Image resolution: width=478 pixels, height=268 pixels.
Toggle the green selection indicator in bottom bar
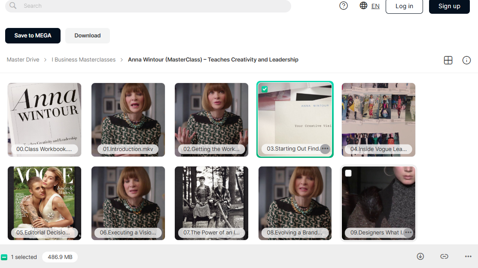click(4, 257)
